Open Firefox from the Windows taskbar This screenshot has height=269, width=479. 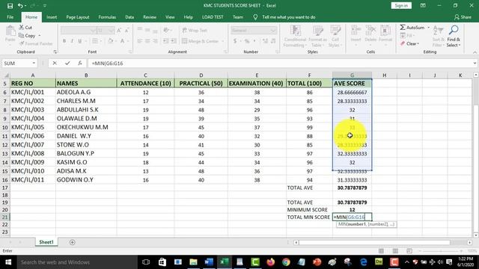pos(271,262)
